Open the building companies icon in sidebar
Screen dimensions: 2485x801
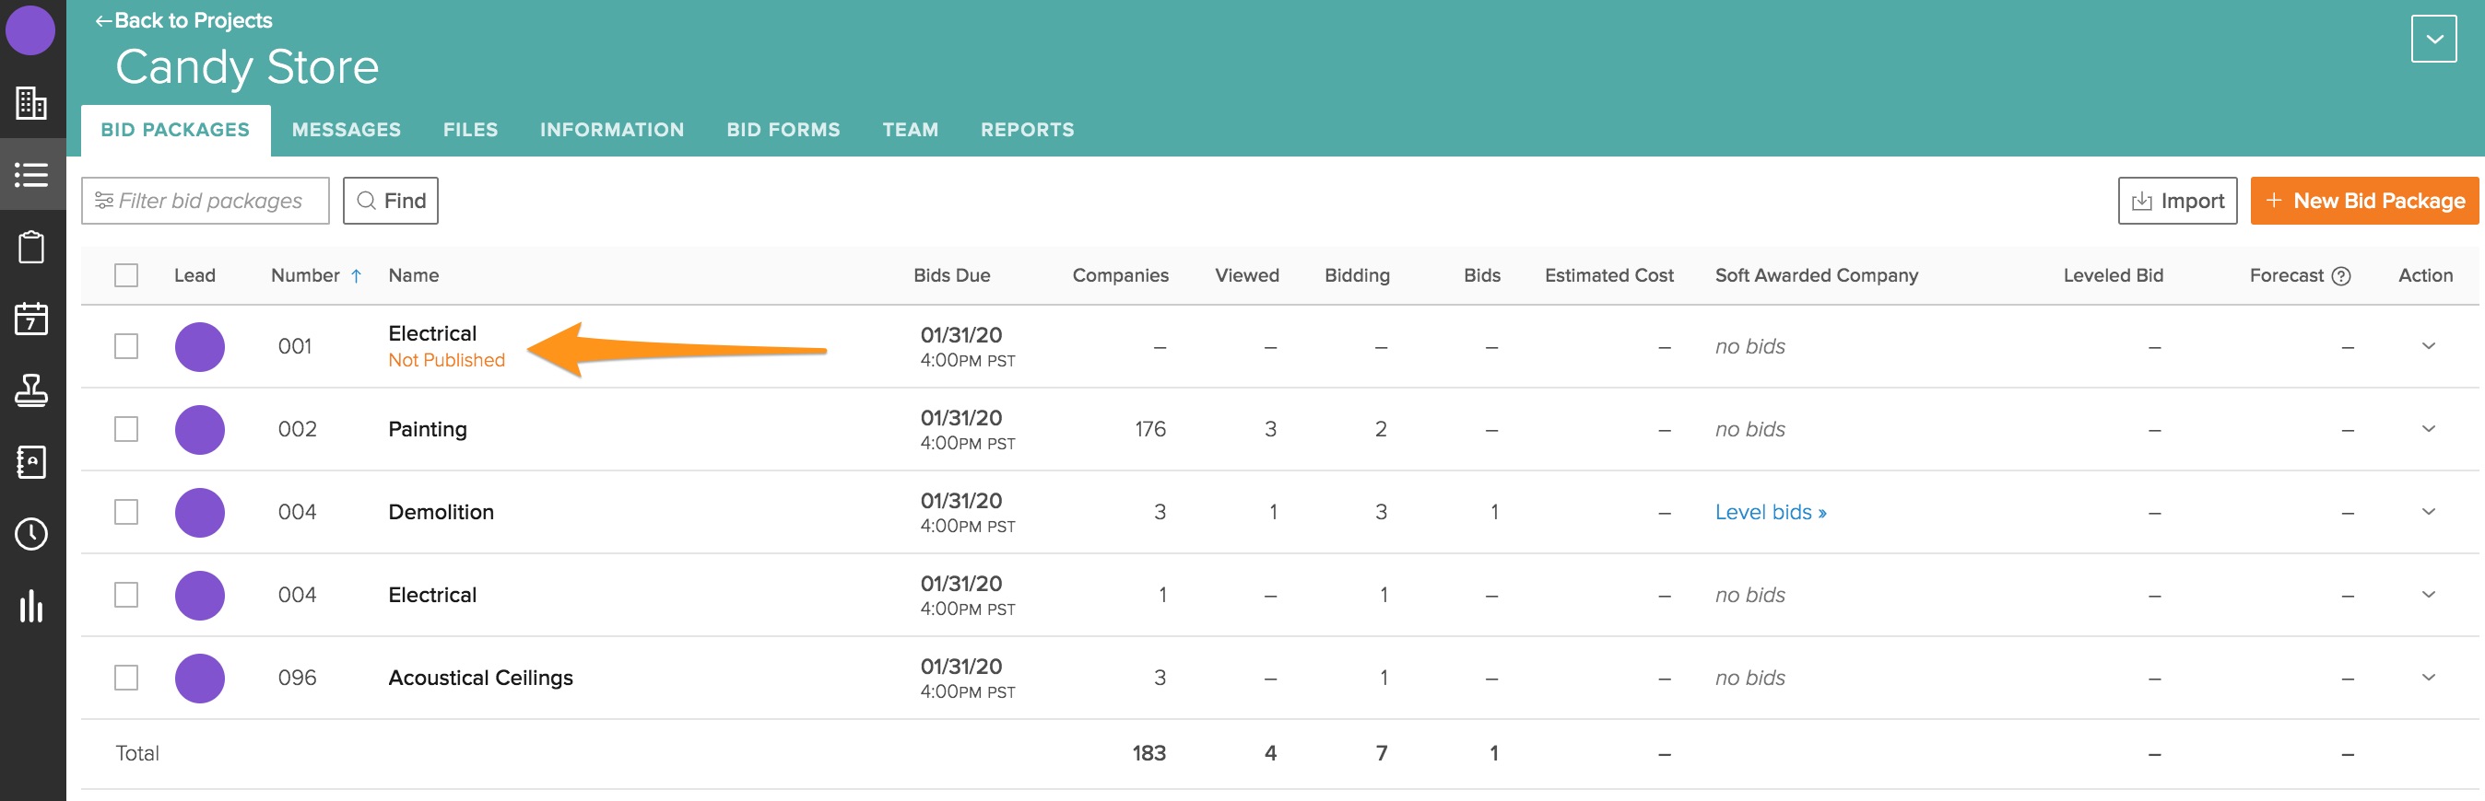tap(32, 103)
